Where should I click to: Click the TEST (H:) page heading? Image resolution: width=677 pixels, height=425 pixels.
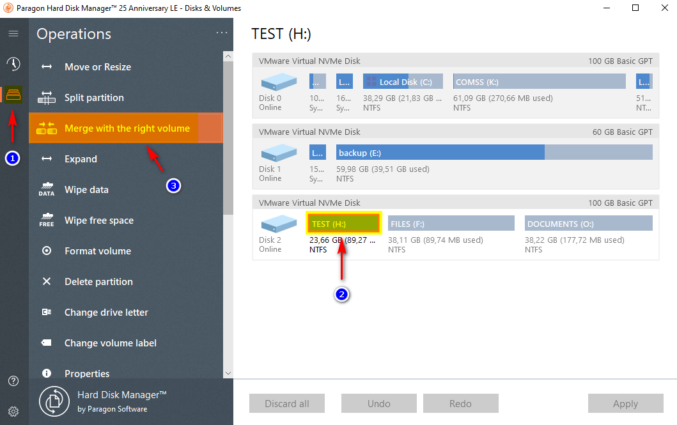pos(281,34)
